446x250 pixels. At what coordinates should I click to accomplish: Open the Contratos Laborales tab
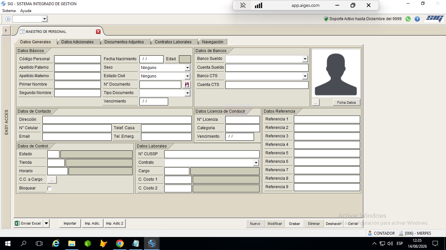tap(173, 42)
